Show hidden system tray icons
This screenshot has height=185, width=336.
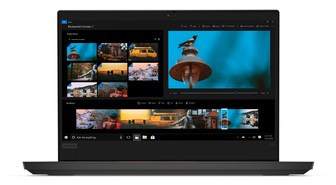coord(238,137)
